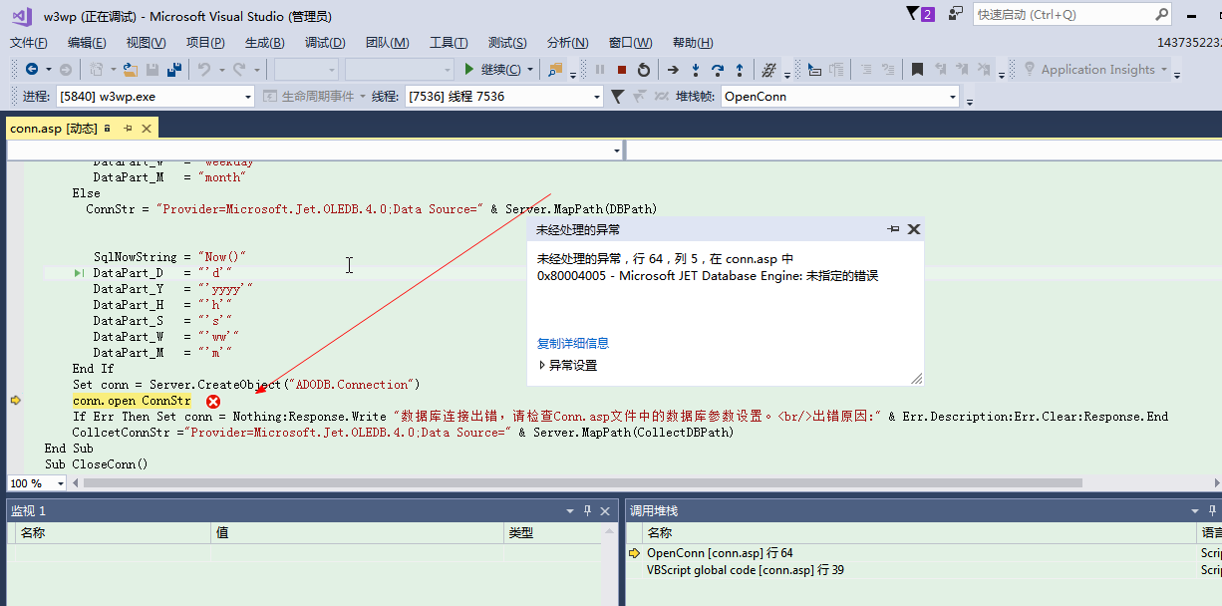Close the 未经处理的异常 popup
The image size is (1222, 606).
coord(914,229)
